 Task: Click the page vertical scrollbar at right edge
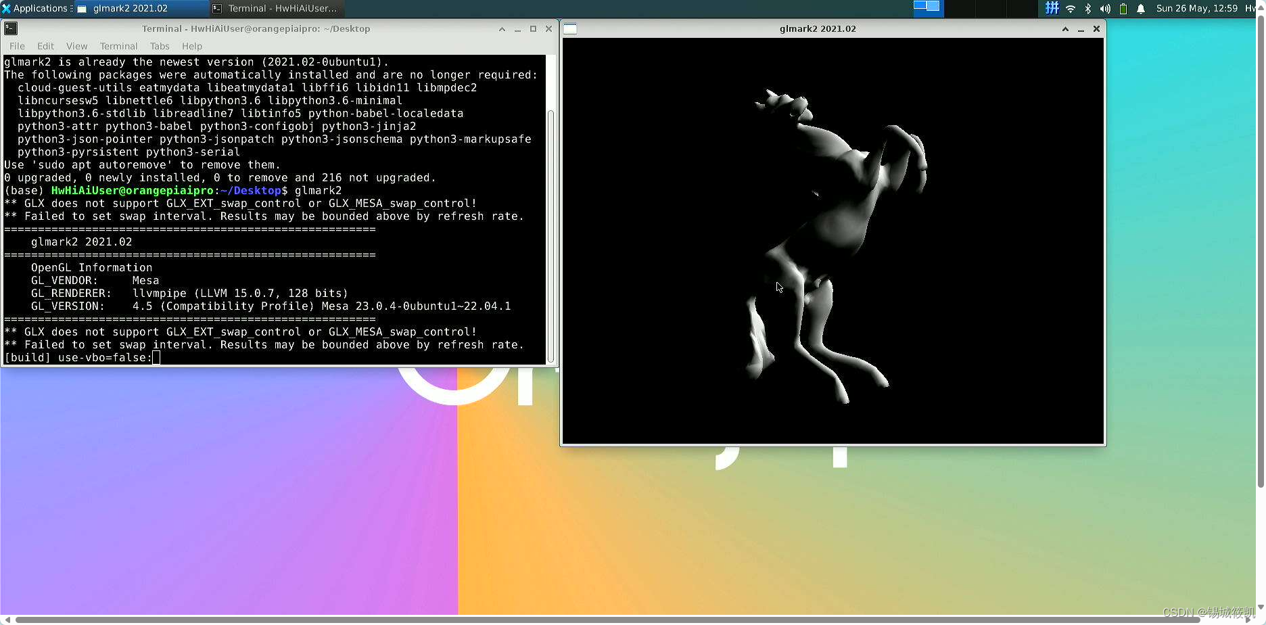pos(1261,250)
